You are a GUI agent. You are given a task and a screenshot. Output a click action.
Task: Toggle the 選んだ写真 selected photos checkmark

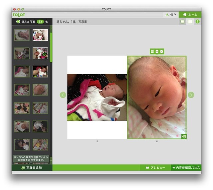click(x=18, y=22)
